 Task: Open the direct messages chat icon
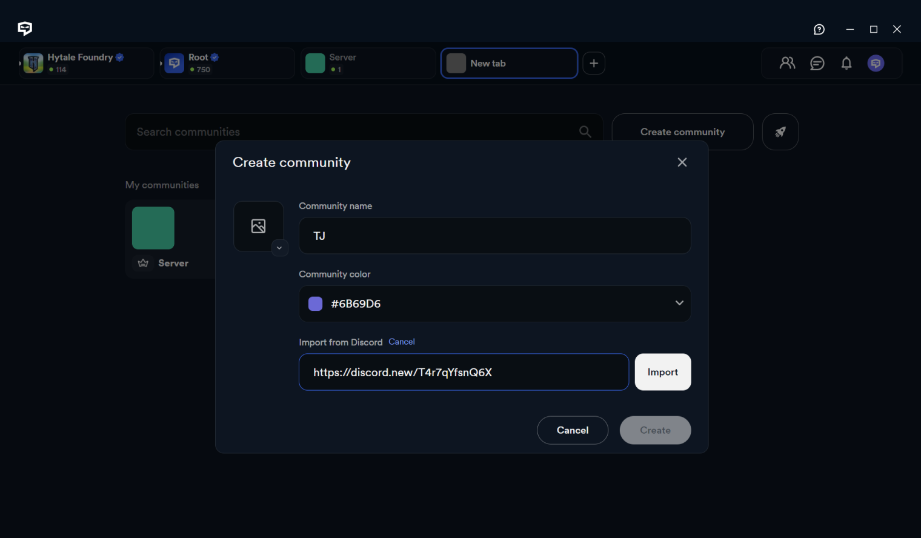[x=817, y=63]
